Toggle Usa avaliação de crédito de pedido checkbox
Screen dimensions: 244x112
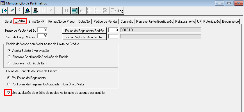(8, 93)
